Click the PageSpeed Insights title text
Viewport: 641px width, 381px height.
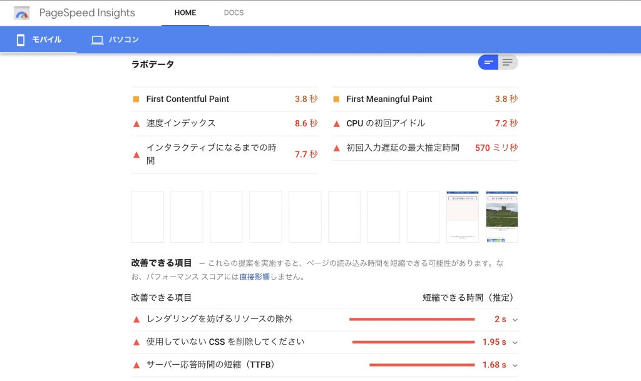[87, 13]
